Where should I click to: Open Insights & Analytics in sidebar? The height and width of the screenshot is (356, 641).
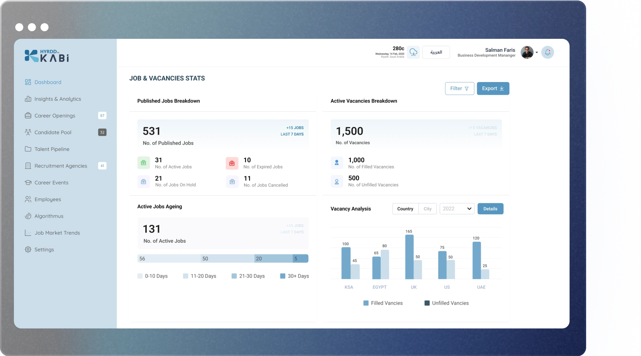57,99
